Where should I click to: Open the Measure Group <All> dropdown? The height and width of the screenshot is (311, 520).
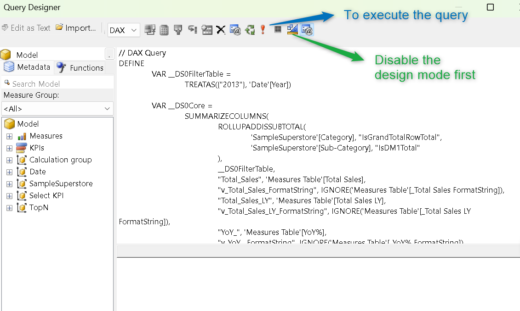57,109
